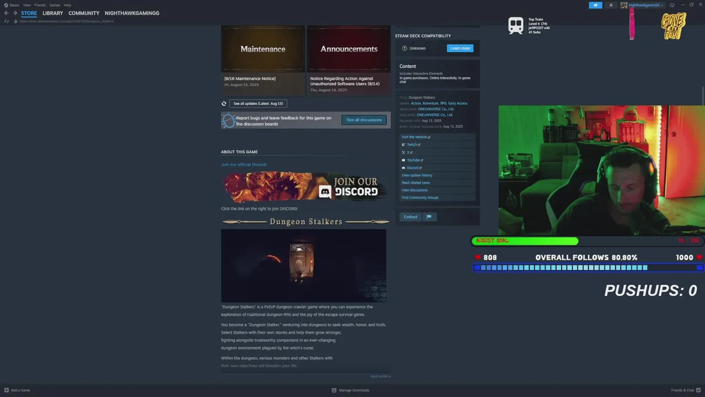Click the Adventure genre link
Screen dimensions: 705x397
[430, 104]
